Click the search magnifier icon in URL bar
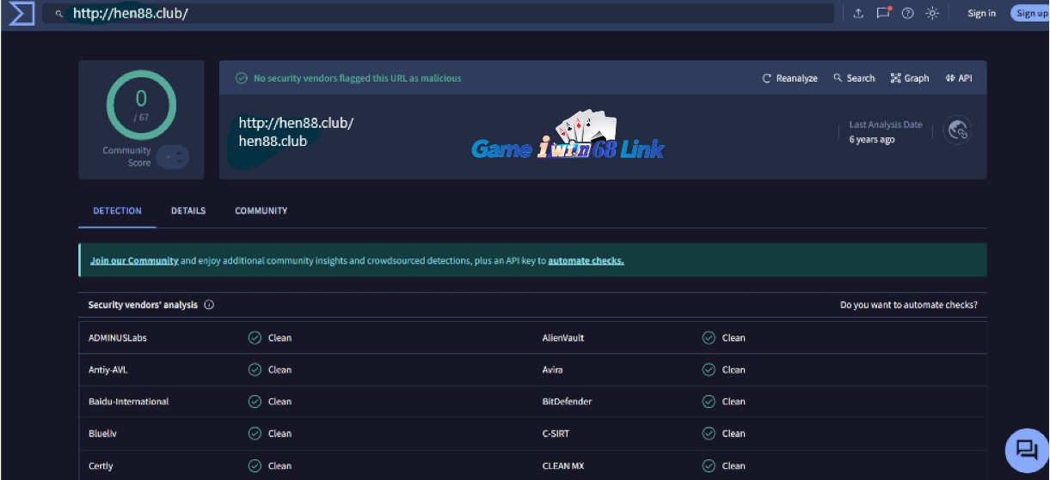 [x=59, y=14]
